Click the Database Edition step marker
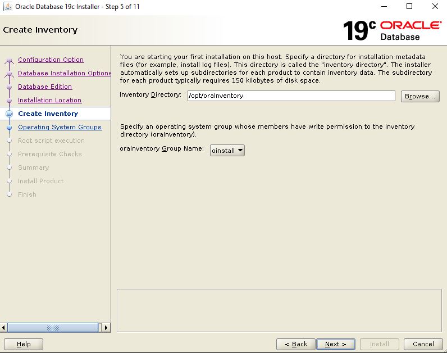The width and height of the screenshot is (447, 353). (9, 87)
